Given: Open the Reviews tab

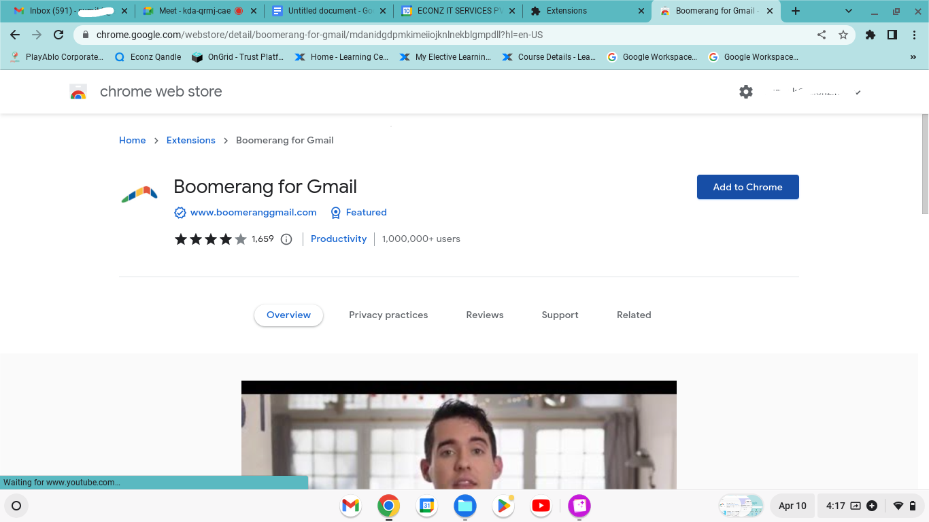Looking at the screenshot, I should coord(485,315).
